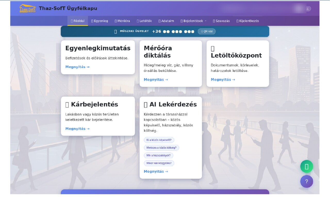
Task: Click Megnyitás in the Letöltőközpont card
Action: [x=223, y=79]
